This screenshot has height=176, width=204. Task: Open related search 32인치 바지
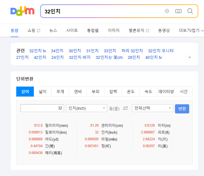(x=80, y=57)
